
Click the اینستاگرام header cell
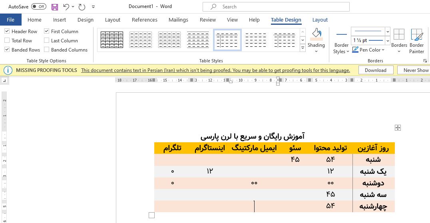[x=210, y=148]
